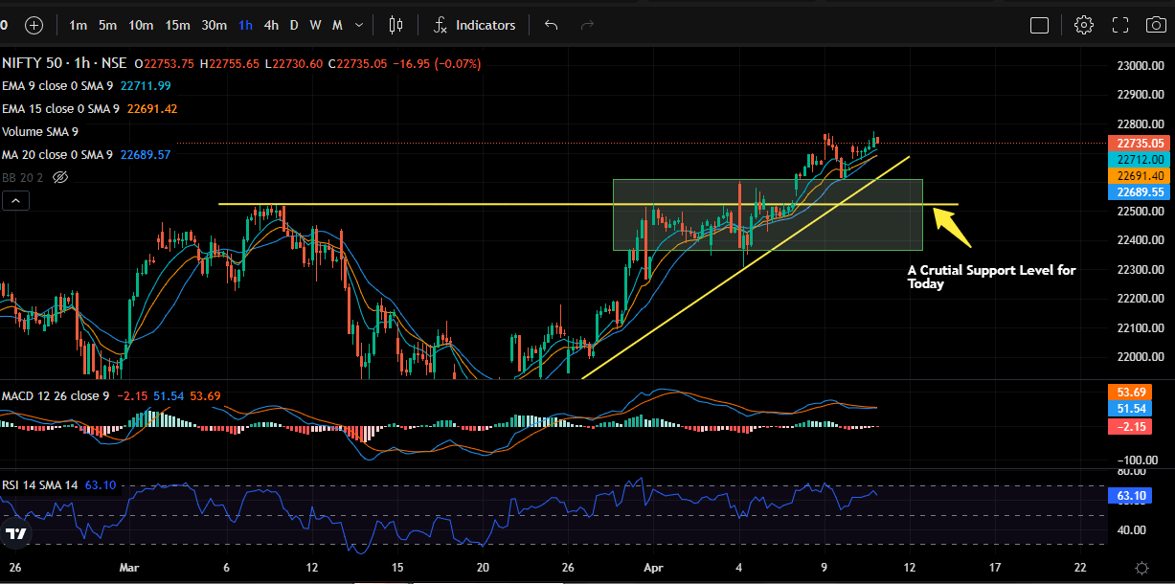Select the RSI 14 SMA 14 legend
Image resolution: width=1175 pixels, height=584 pixels.
(x=39, y=485)
